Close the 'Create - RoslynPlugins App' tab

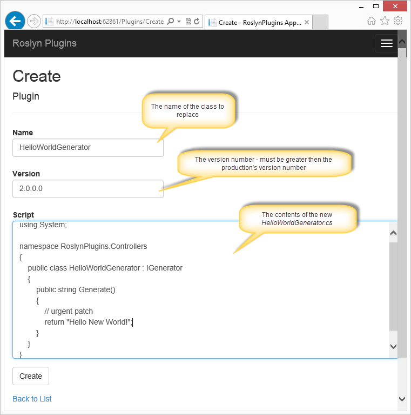[x=307, y=22]
